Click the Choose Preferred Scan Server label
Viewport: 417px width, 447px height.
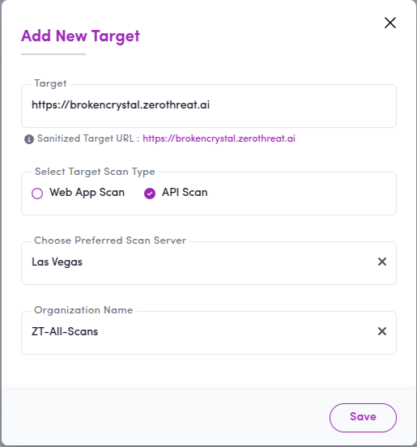click(x=110, y=241)
